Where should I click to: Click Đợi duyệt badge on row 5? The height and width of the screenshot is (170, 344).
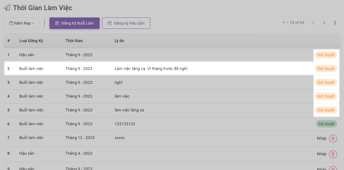(x=326, y=110)
